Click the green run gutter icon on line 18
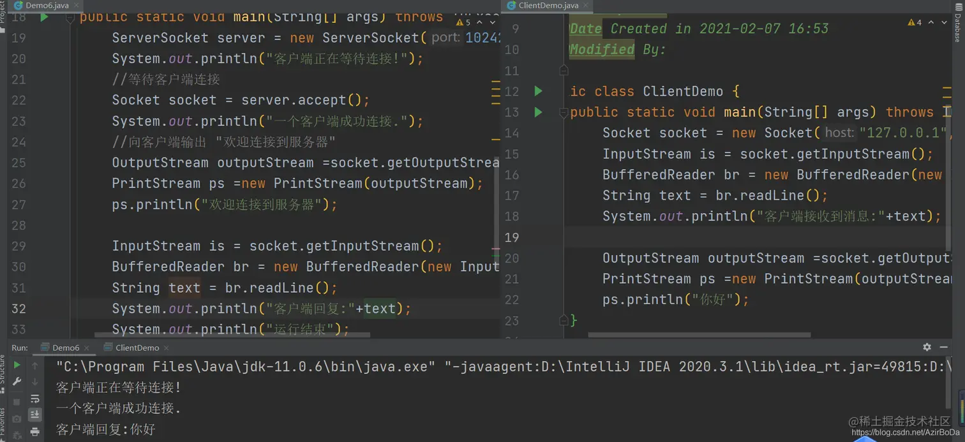The width and height of the screenshot is (965, 442). pos(44,17)
